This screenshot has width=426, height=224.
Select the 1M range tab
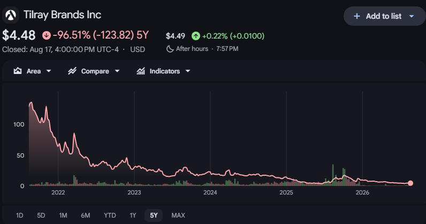(63, 215)
